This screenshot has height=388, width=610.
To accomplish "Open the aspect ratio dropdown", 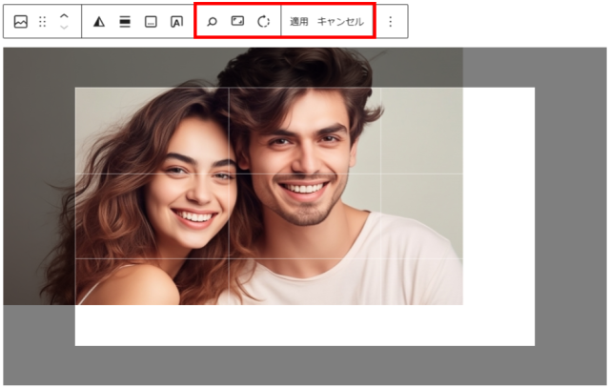I will coord(238,21).
